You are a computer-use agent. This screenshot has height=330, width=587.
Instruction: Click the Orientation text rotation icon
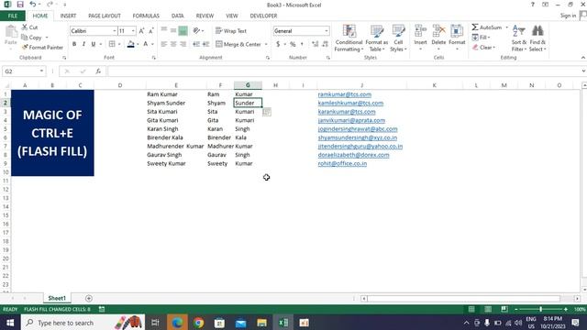[196, 30]
